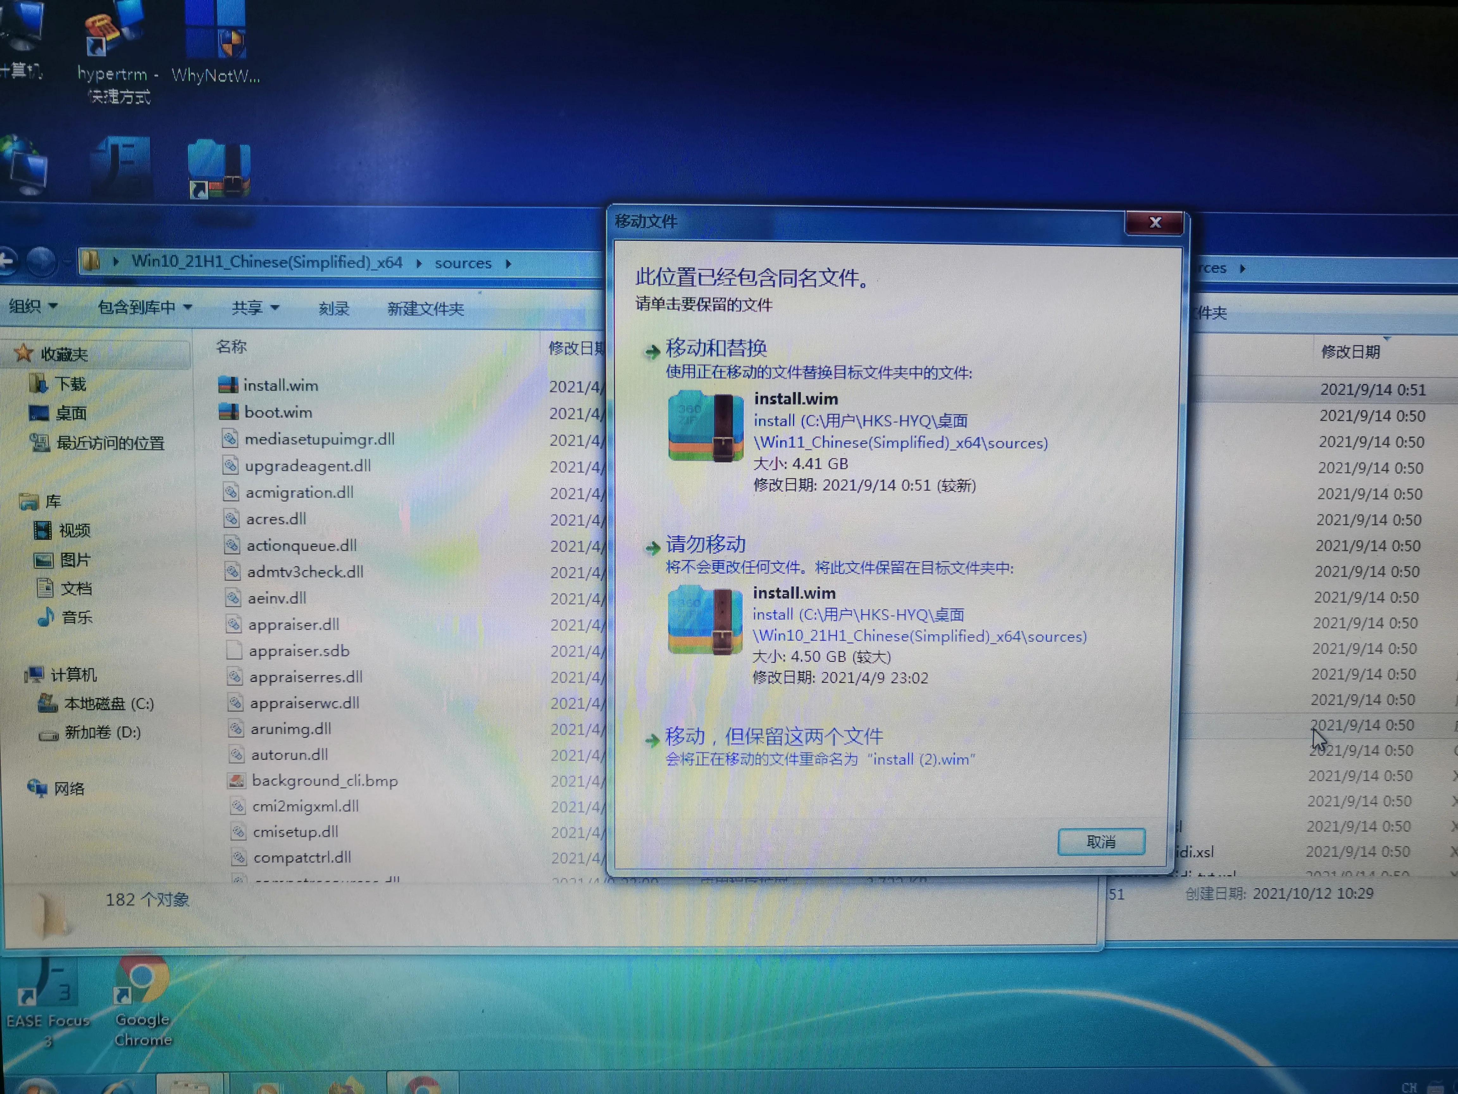Open 本地磁盘 (C:) in the sidebar
The height and width of the screenshot is (1094, 1458).
tap(109, 704)
